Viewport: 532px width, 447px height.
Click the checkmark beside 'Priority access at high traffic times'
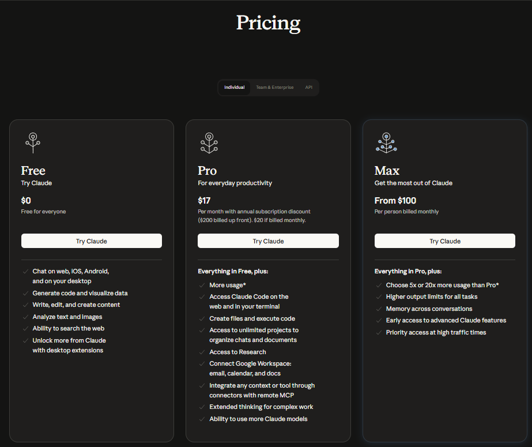379,332
